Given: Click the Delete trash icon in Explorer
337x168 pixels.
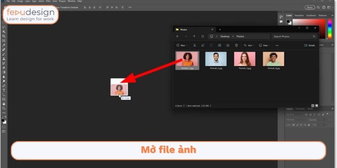Looking at the screenshot, I should tap(236, 45).
